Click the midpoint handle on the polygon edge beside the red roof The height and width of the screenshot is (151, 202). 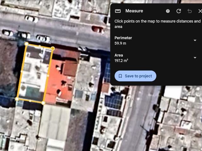click(x=48, y=76)
